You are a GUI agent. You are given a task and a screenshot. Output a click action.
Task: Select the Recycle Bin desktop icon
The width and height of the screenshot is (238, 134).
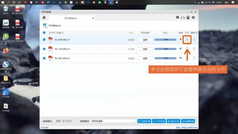tap(6, 10)
